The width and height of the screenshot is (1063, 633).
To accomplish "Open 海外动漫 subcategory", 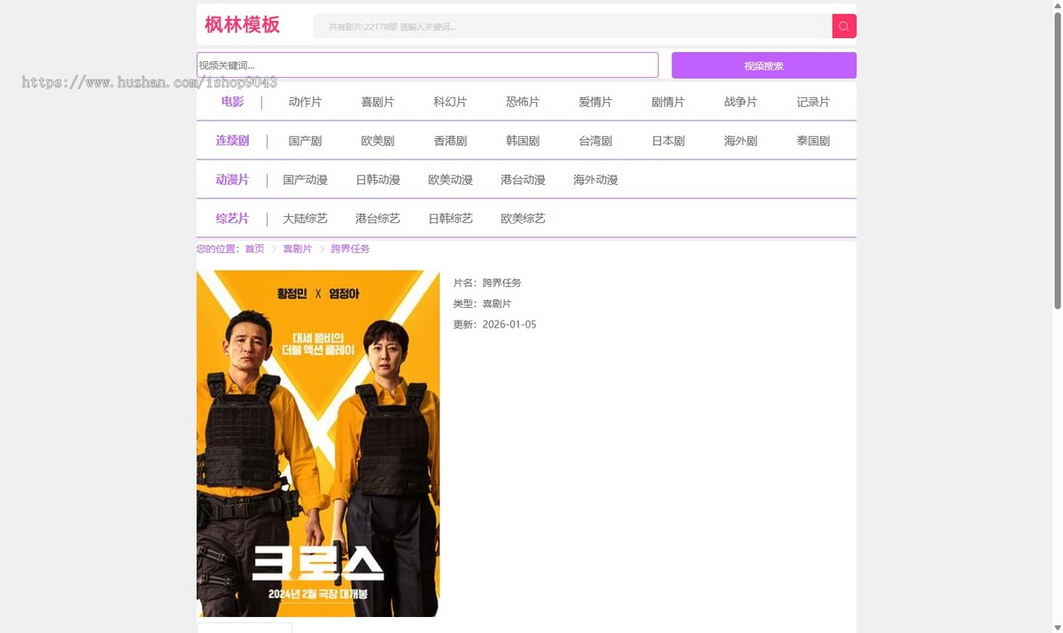I will 595,180.
